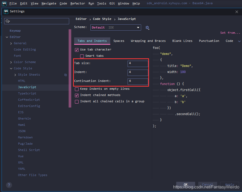Viewport: 242px width, 192px height.
Task: Select HTML code style
Action: coord(21,81)
